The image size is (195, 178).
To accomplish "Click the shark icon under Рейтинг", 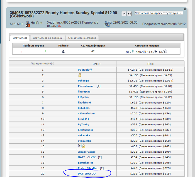I will (x=64, y=51).
